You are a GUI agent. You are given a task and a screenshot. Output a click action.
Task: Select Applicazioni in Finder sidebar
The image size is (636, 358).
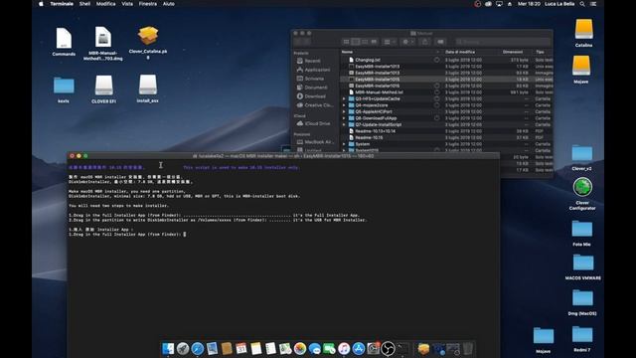[317, 70]
